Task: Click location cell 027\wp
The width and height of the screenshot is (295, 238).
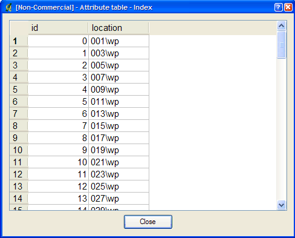Action: (118, 199)
